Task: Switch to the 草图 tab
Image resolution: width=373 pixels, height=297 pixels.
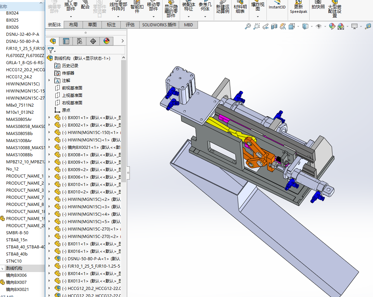Action: [92, 25]
